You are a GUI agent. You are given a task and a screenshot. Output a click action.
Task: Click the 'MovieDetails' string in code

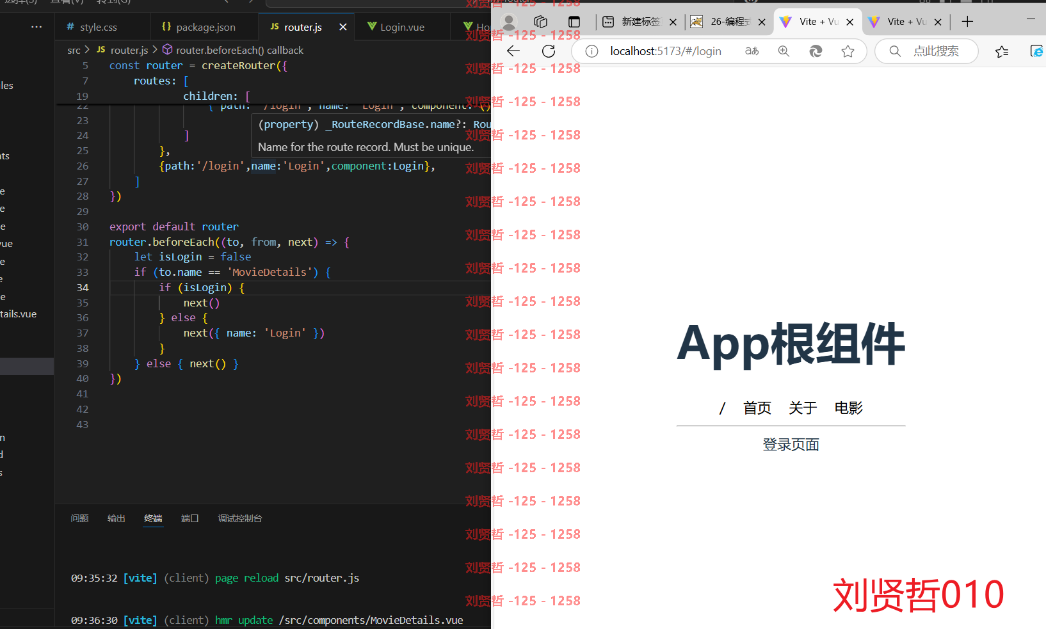click(x=272, y=272)
